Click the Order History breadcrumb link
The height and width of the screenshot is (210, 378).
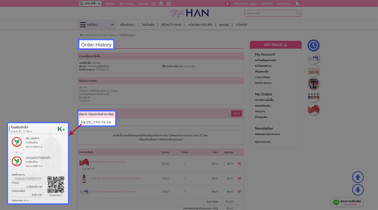click(x=108, y=35)
